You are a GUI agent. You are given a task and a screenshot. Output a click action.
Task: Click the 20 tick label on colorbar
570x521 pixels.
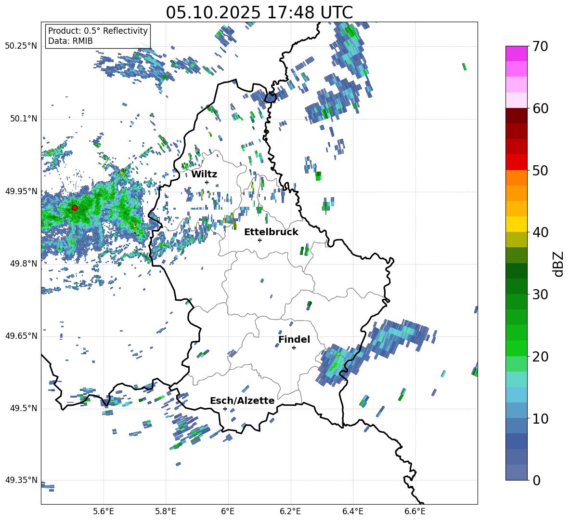tap(540, 356)
